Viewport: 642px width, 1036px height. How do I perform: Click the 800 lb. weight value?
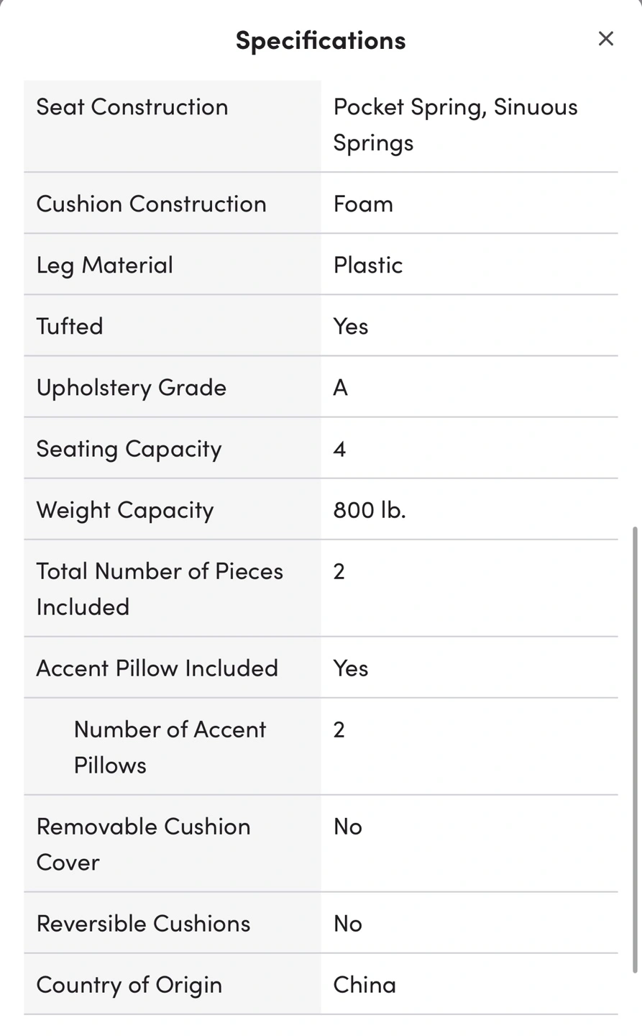pyautogui.click(x=370, y=509)
